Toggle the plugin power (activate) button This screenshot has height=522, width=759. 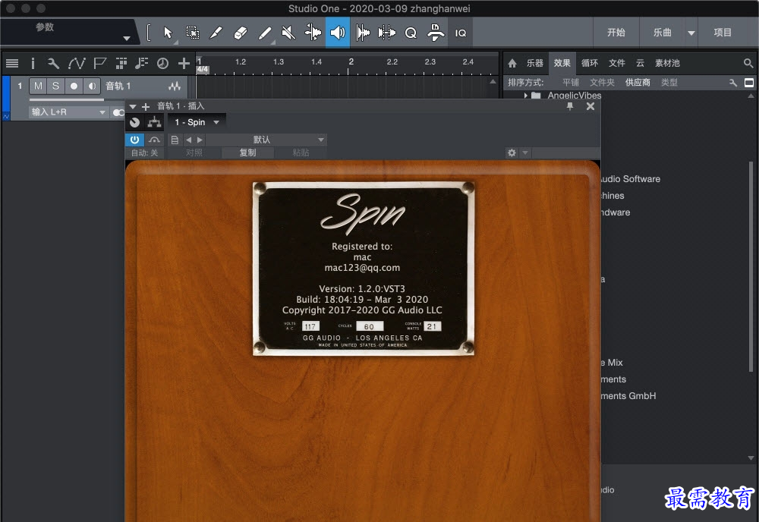134,140
